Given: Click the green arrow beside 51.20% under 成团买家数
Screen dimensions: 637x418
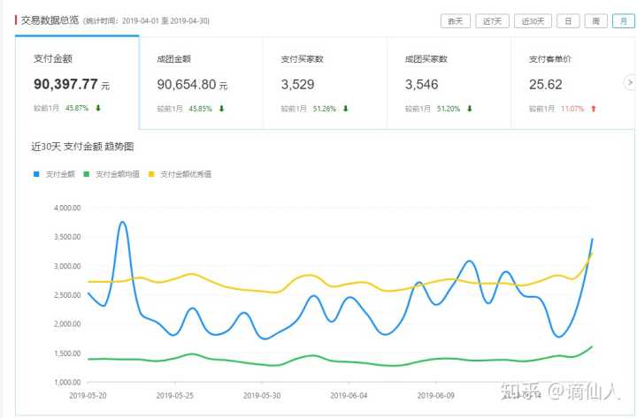Looking at the screenshot, I should click(470, 109).
